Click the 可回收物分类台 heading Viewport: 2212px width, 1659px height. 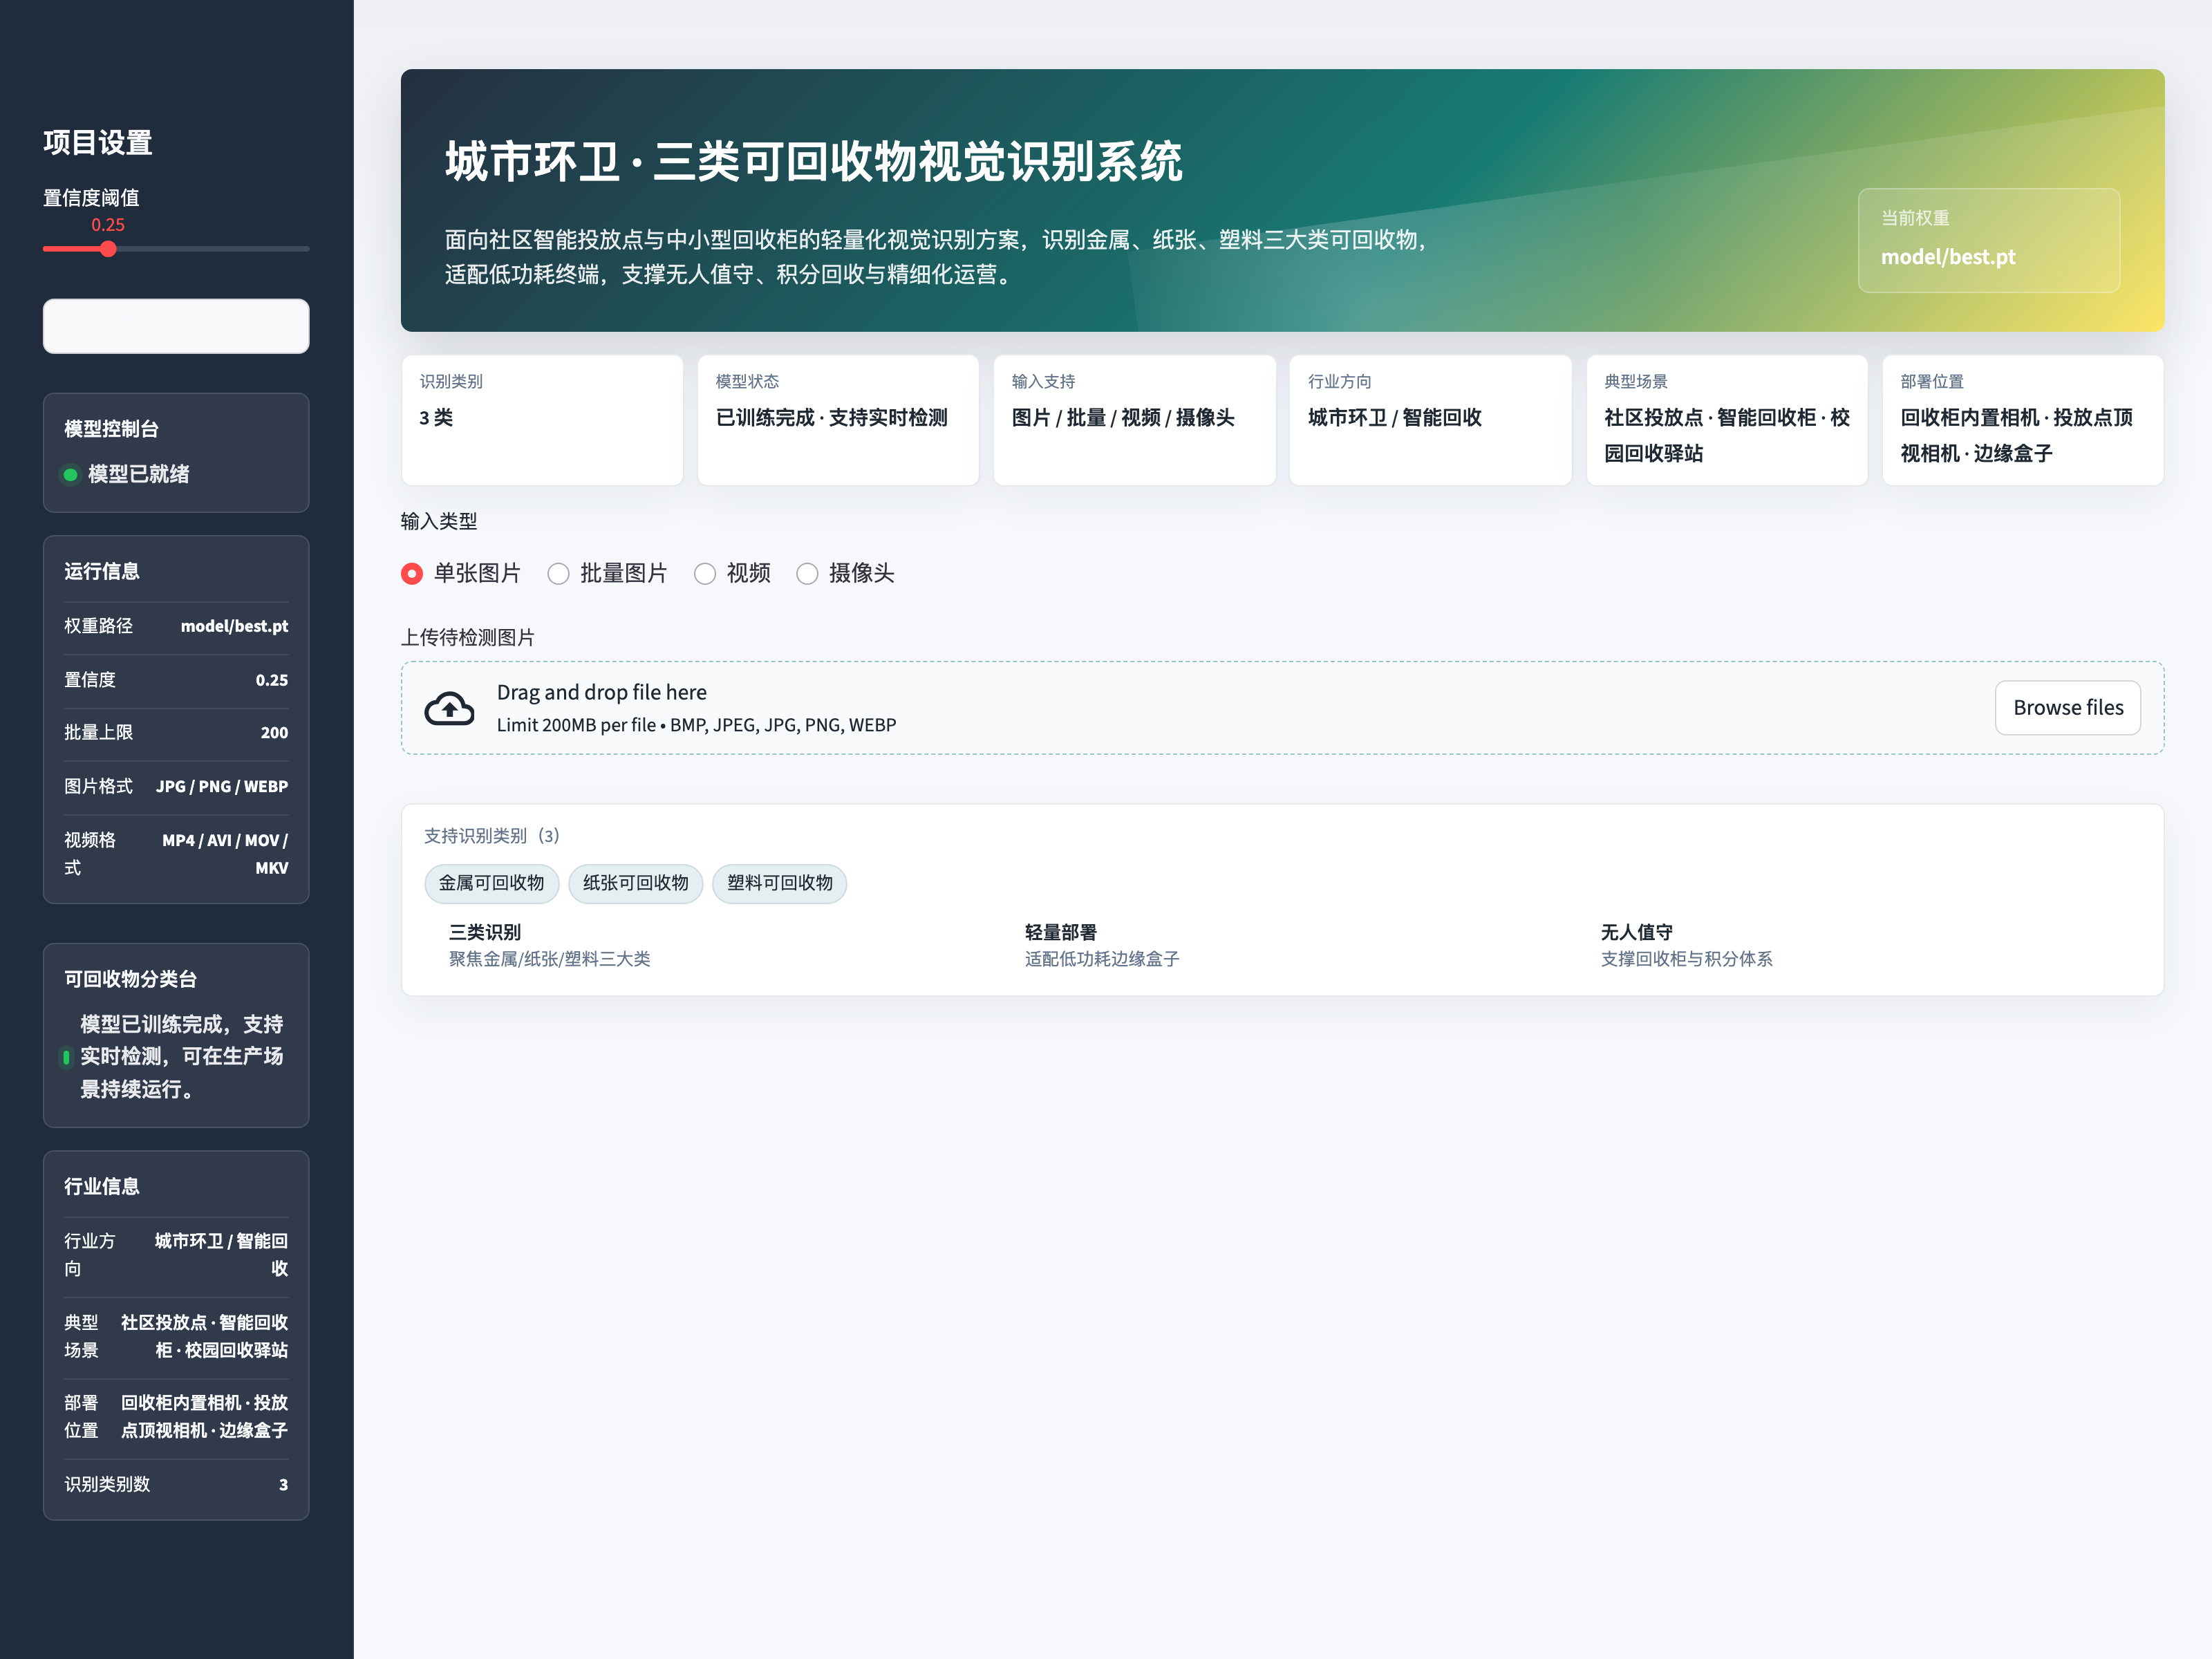pos(130,980)
